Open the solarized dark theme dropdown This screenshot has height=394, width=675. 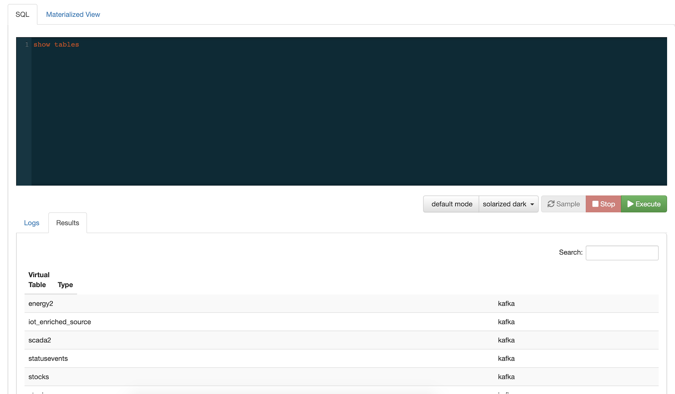point(508,204)
